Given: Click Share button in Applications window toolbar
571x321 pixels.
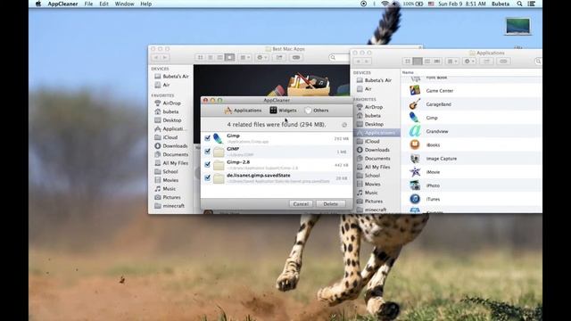Looking at the screenshot, I should point(486,62).
